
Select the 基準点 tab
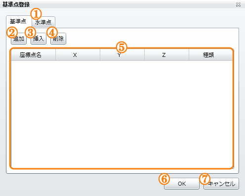point(19,22)
